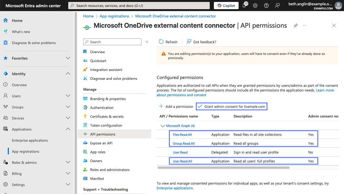Image resolution: width=344 pixels, height=194 pixels.
Task: Open the settings gear in header
Action: pyautogui.click(x=255, y=6)
